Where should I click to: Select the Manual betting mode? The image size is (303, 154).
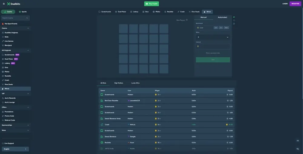point(204,17)
